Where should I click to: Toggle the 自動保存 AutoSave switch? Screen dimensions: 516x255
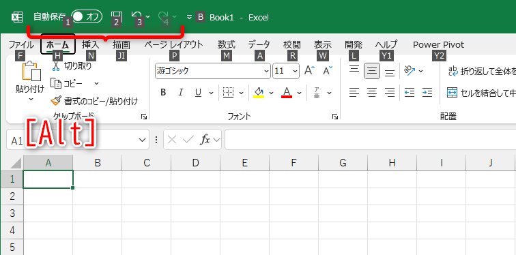[x=87, y=17]
